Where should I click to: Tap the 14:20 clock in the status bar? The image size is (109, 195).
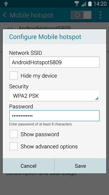[100, 4]
